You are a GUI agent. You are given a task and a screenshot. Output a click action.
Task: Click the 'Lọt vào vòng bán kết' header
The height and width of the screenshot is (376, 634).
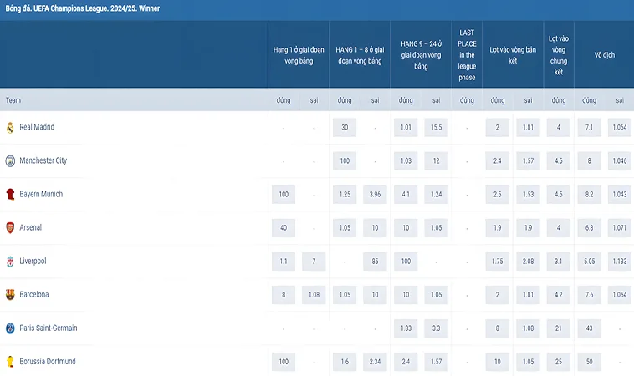point(513,55)
